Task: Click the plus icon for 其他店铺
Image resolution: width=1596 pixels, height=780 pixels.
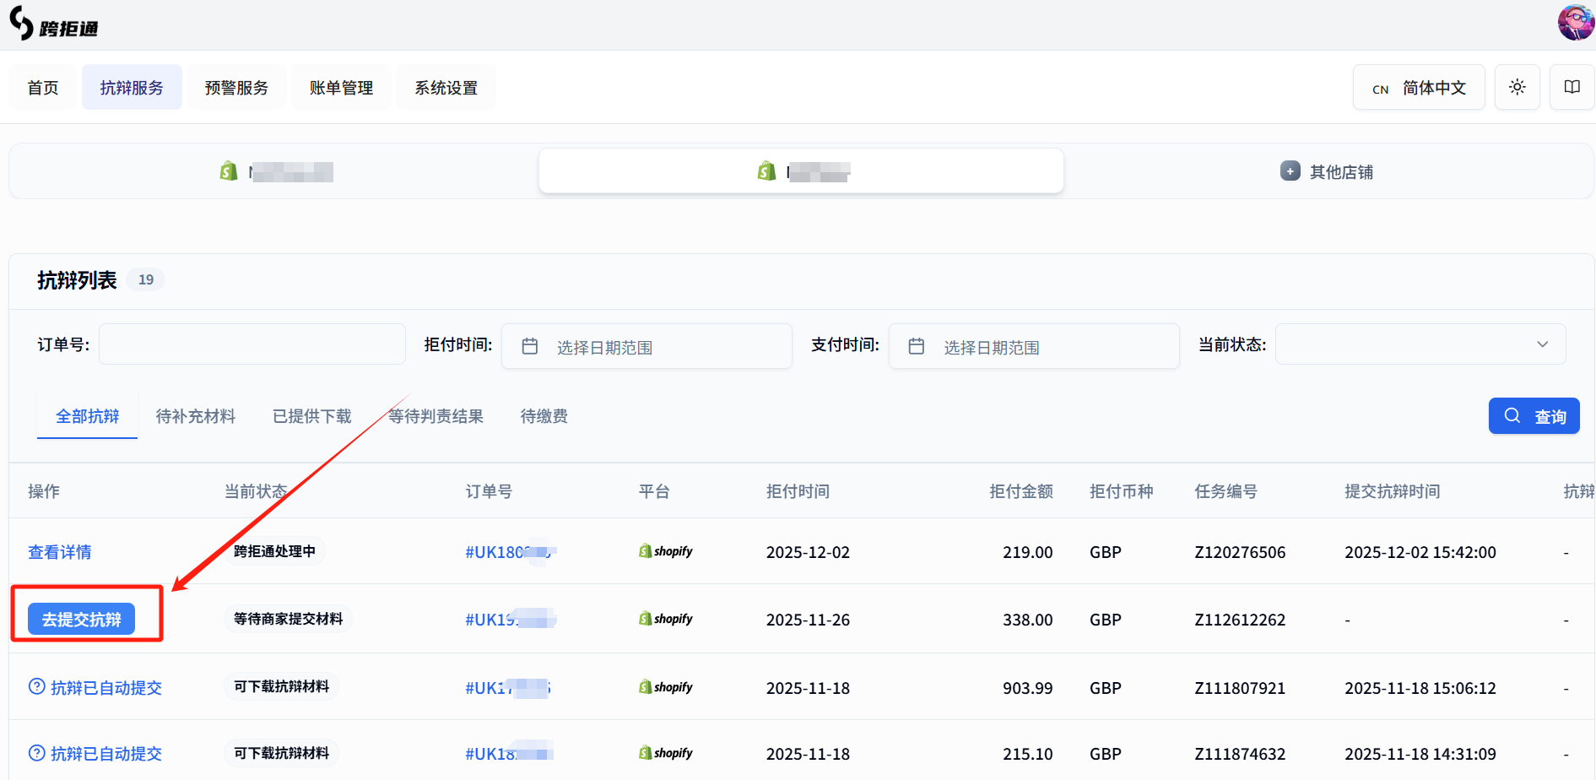Action: pos(1290,171)
